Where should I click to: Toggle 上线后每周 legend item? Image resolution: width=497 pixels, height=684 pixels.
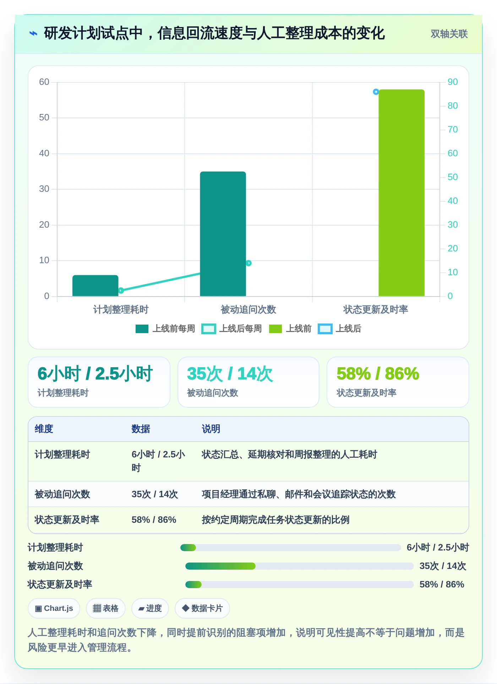click(x=231, y=329)
